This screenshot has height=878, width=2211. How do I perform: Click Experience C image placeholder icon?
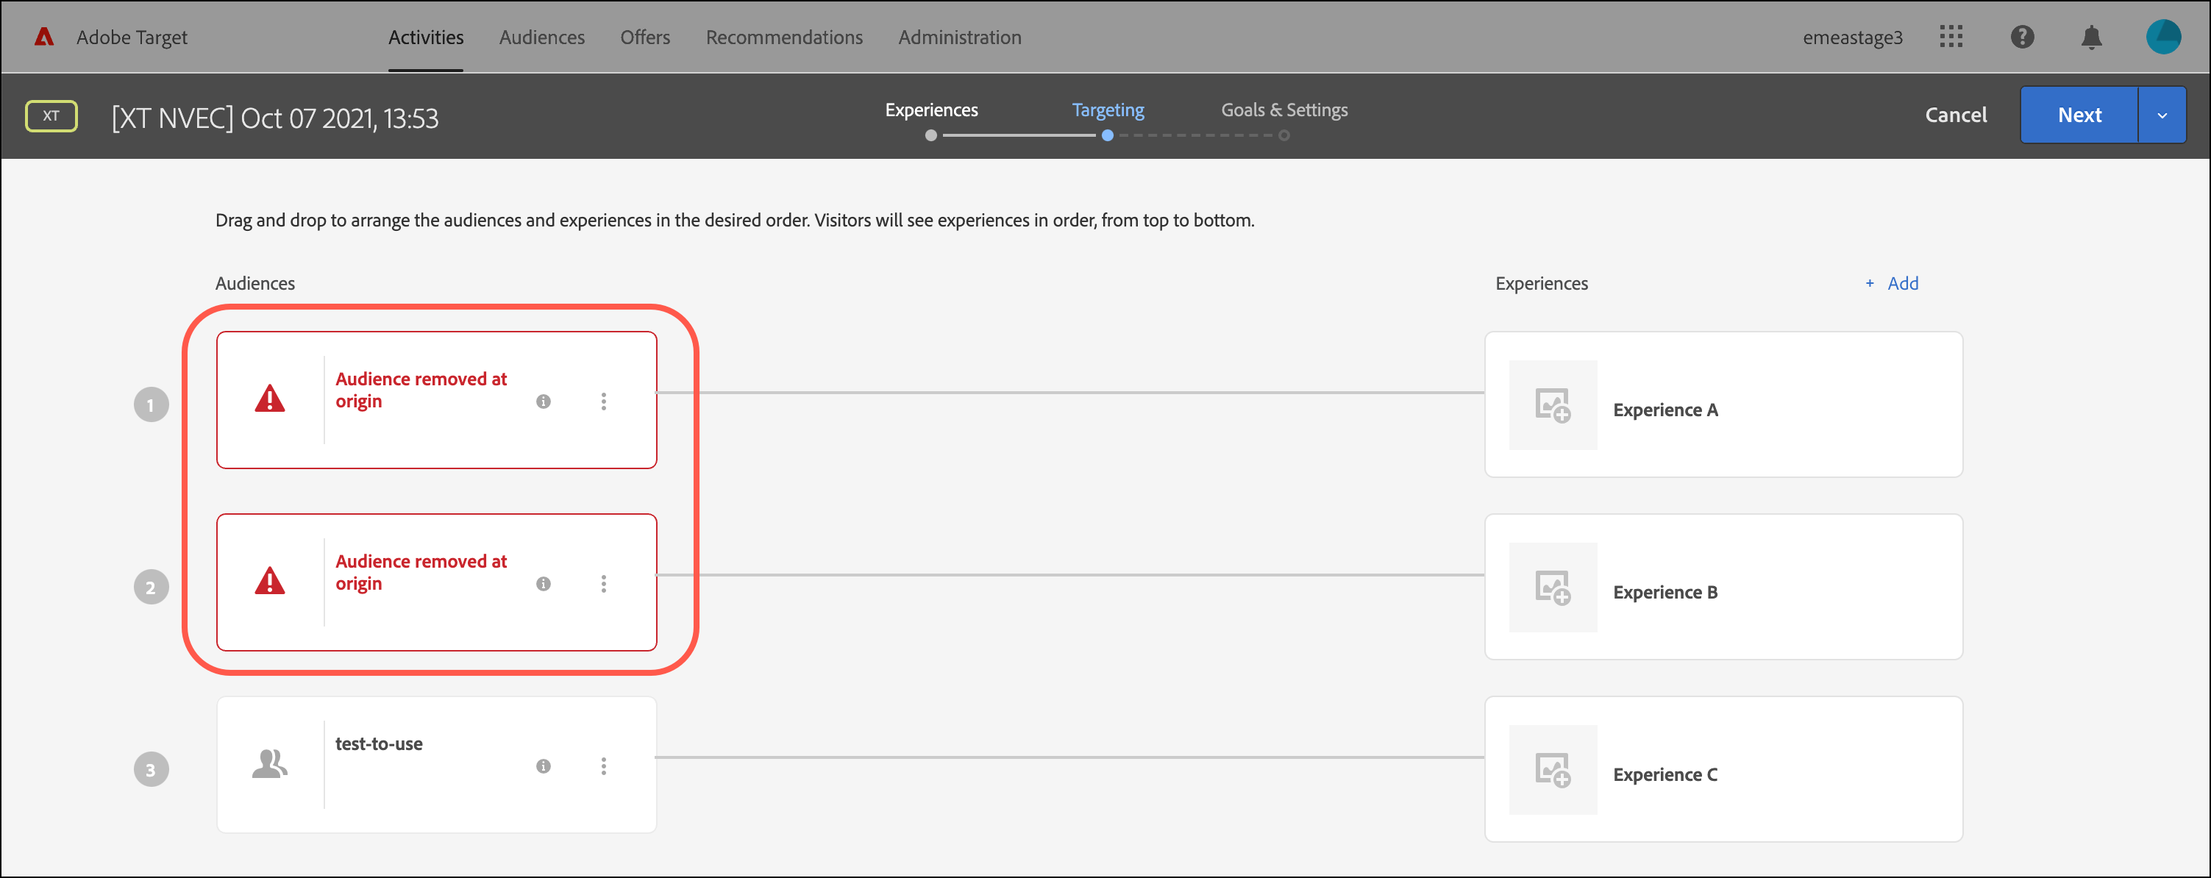pyautogui.click(x=1552, y=769)
